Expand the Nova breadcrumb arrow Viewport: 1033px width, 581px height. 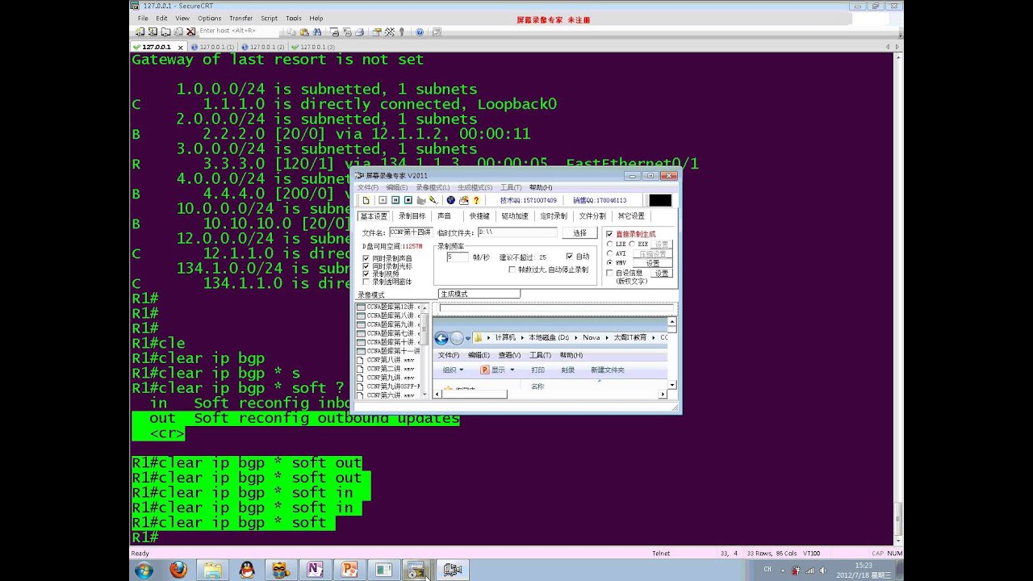click(607, 338)
